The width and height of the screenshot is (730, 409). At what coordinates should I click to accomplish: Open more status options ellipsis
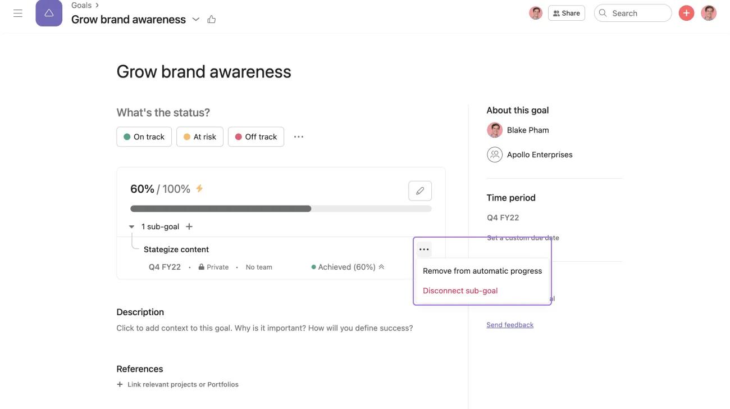[x=299, y=137]
